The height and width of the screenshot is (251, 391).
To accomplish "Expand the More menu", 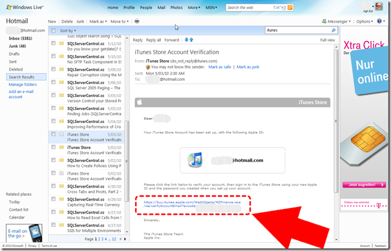I will tap(194, 8).
